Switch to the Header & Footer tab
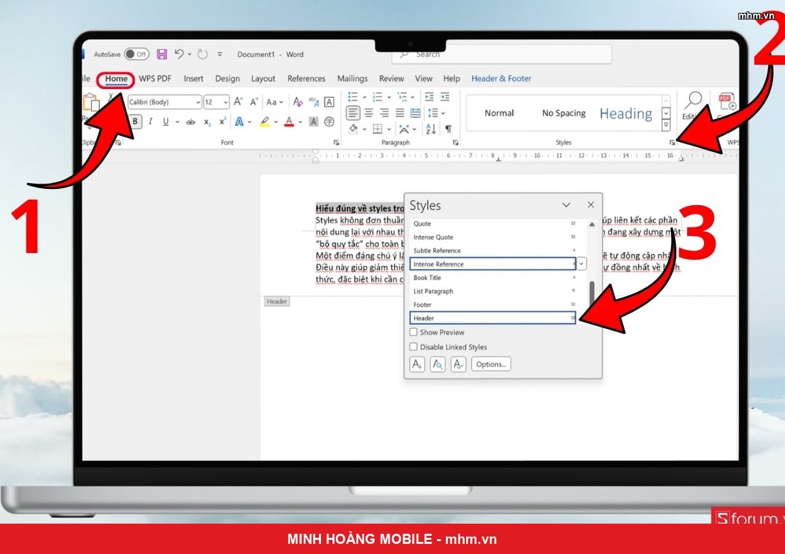This screenshot has width=785, height=554. (501, 79)
